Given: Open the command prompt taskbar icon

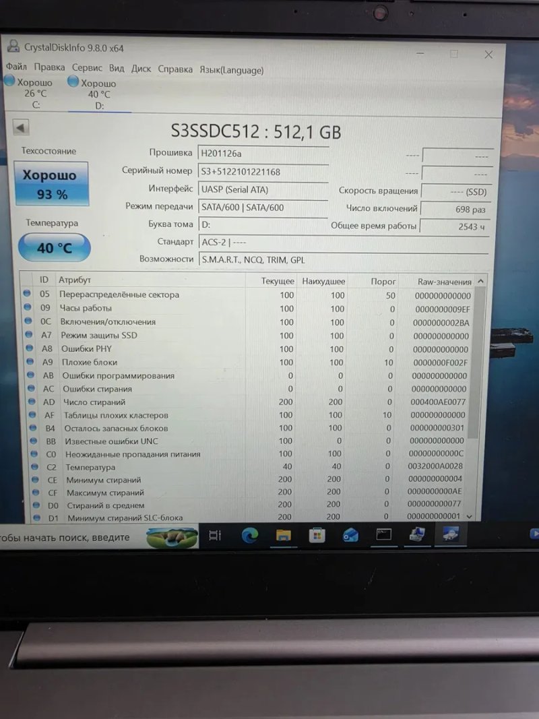Looking at the screenshot, I should coord(383,534).
